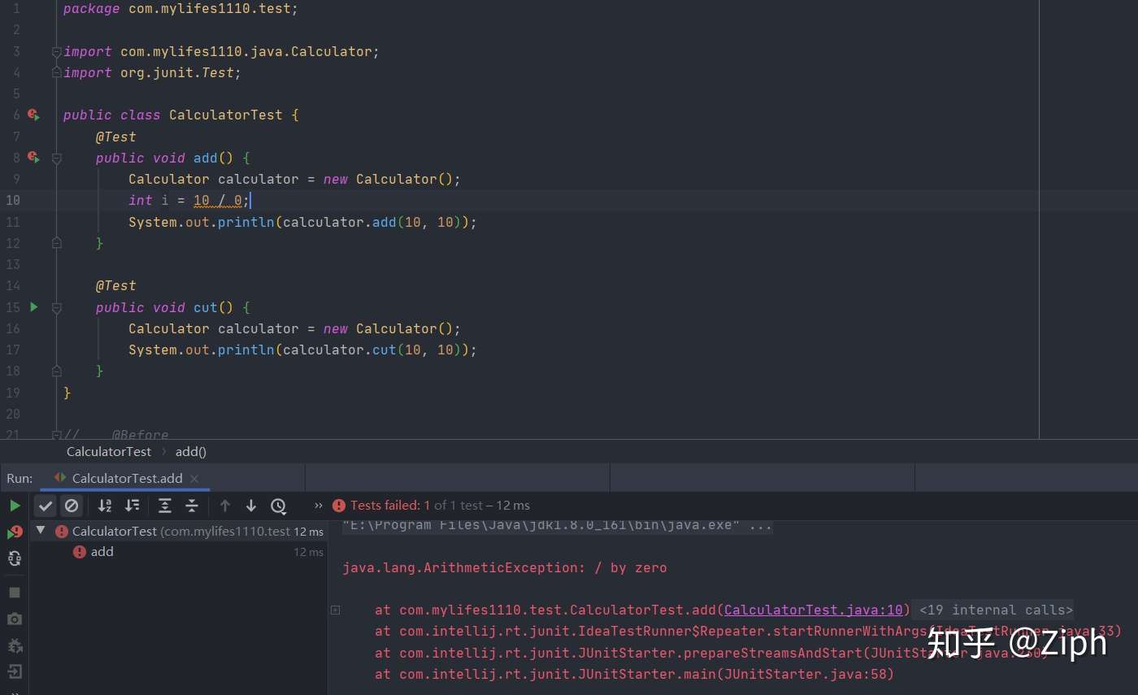Select CalculatorTest result tree row

[179, 531]
